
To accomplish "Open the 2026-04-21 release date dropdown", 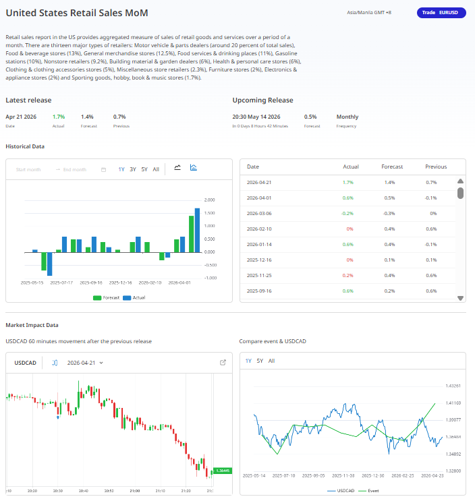I will [x=85, y=363].
